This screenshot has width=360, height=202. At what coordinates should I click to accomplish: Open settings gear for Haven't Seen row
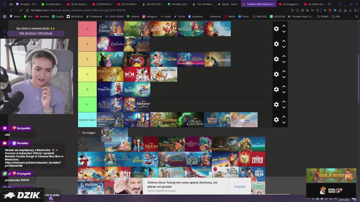tap(276, 120)
